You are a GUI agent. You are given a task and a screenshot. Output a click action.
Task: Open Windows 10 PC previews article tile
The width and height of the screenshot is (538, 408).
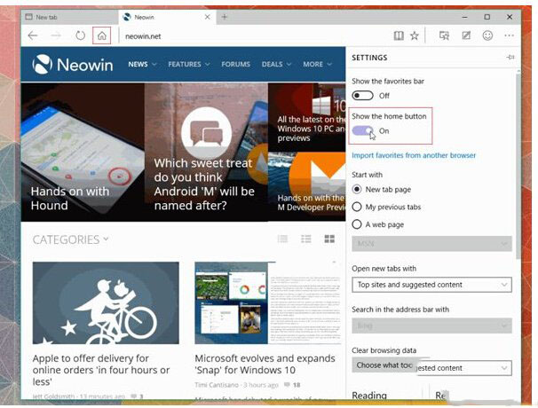[x=307, y=117]
